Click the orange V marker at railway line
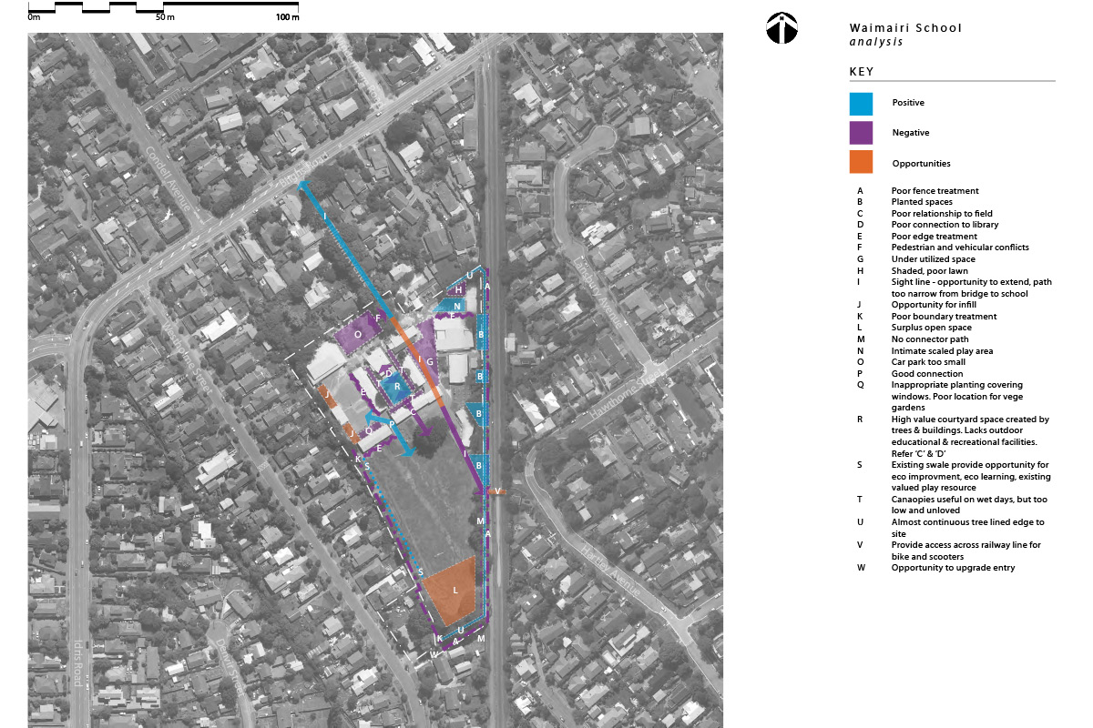Screen dimensions: 1093x728 coord(497,490)
